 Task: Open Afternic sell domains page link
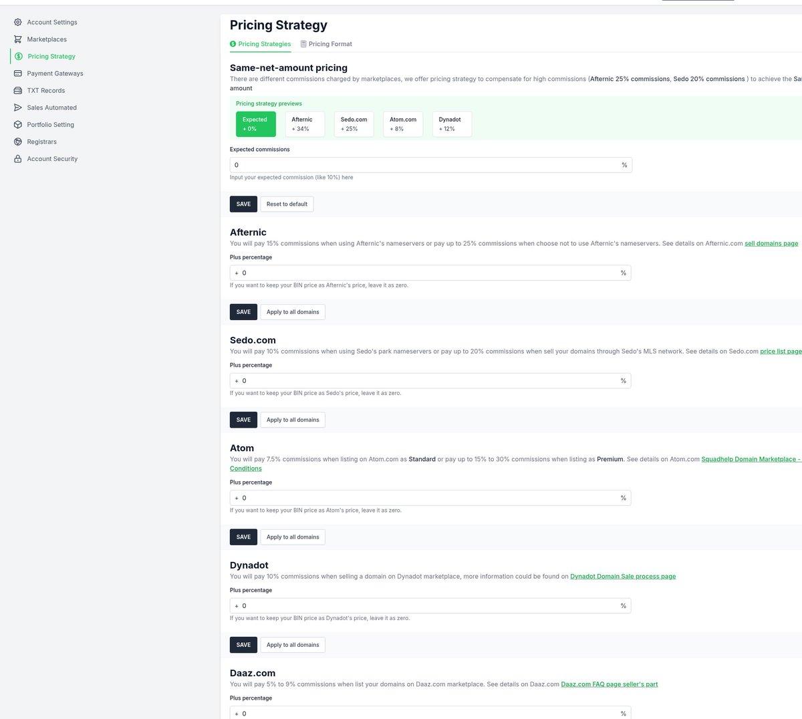[771, 243]
